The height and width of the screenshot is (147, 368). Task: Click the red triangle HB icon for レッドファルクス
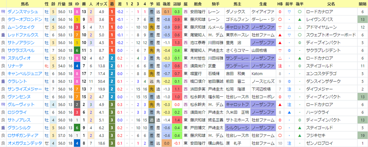[x=280, y=35]
